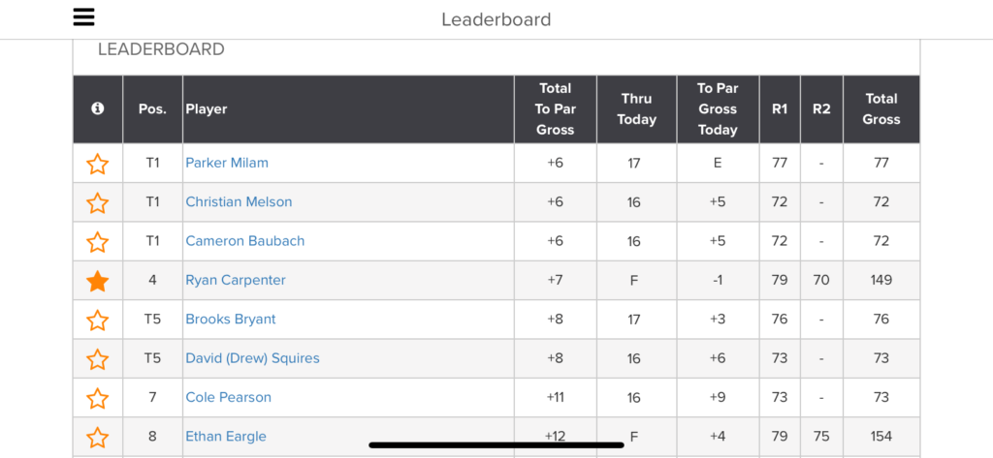Open the hamburger menu icon
This screenshot has width=993, height=458.
[x=84, y=17]
